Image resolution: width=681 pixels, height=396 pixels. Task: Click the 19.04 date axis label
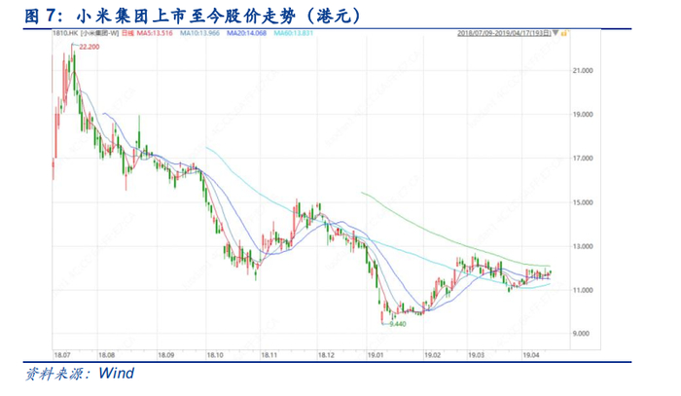coord(531,355)
